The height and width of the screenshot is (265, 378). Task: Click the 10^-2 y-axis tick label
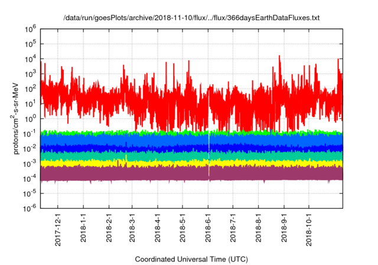tap(30, 149)
